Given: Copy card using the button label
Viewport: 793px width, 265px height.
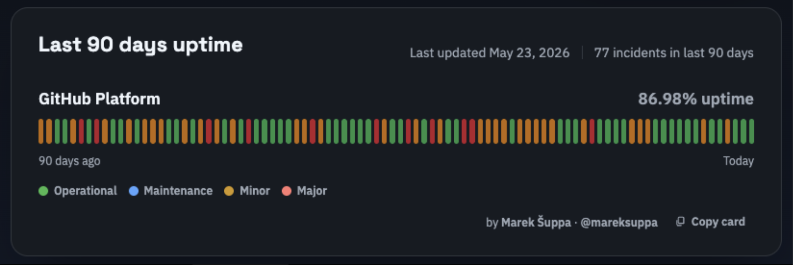Looking at the screenshot, I should click(718, 222).
